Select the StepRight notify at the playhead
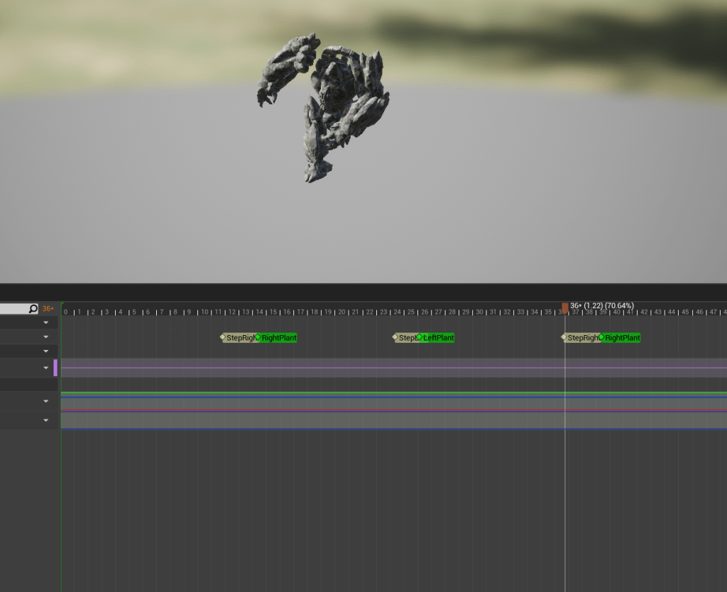 pos(582,338)
